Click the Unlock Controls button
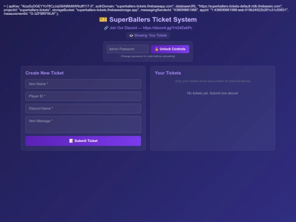 point(170,49)
